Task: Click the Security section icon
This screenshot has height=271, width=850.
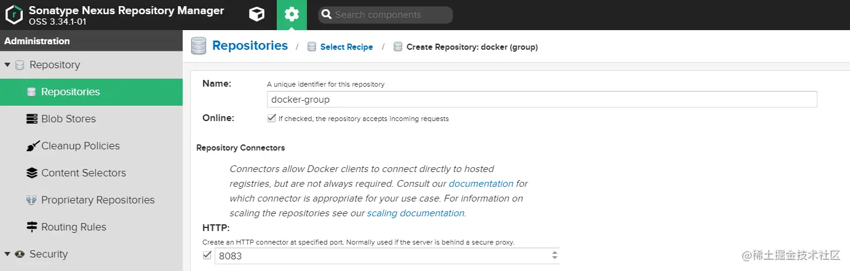Action: point(20,254)
